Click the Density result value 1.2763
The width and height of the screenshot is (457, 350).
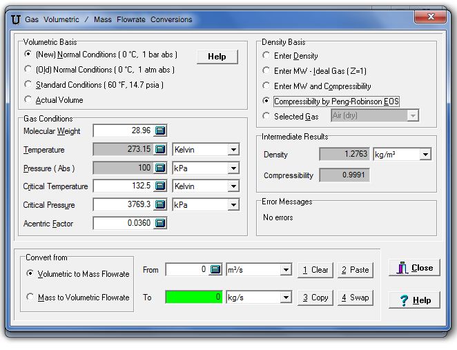344,154
